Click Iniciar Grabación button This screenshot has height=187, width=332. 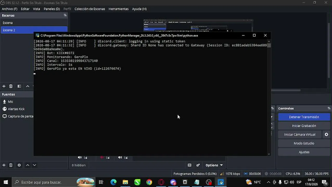304,126
